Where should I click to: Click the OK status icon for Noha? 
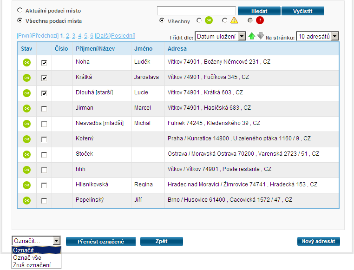click(26, 63)
